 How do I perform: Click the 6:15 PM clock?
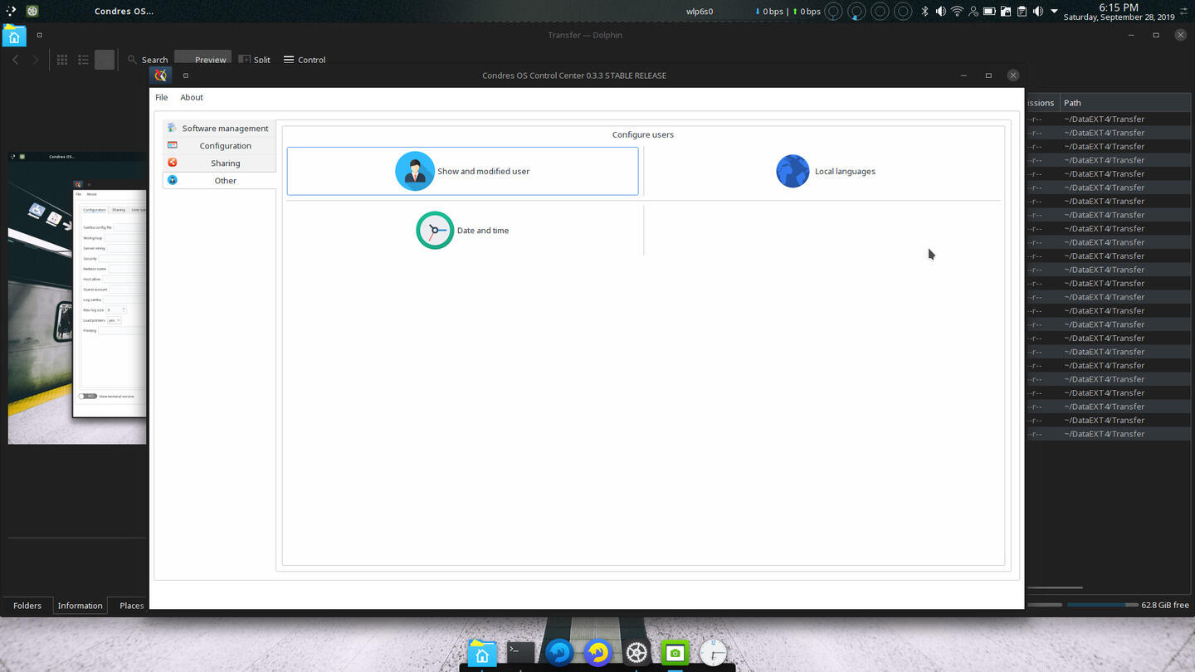[x=1119, y=7]
